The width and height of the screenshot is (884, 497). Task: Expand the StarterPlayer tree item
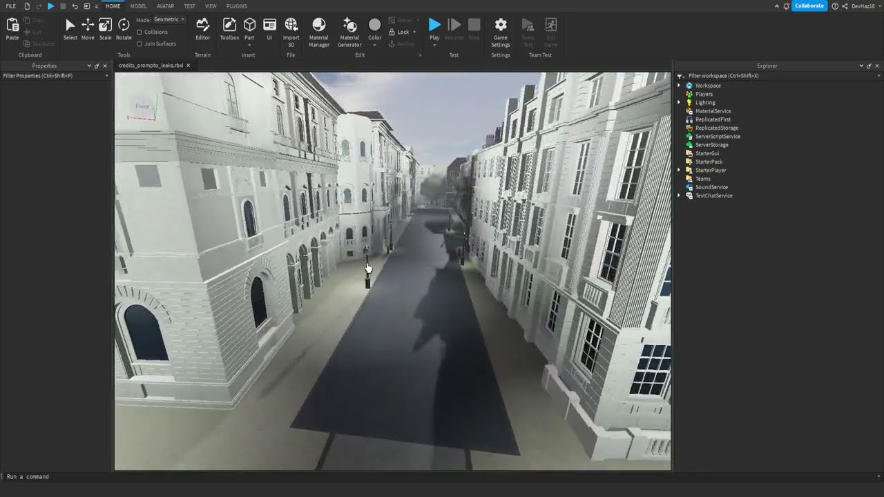pyautogui.click(x=680, y=170)
